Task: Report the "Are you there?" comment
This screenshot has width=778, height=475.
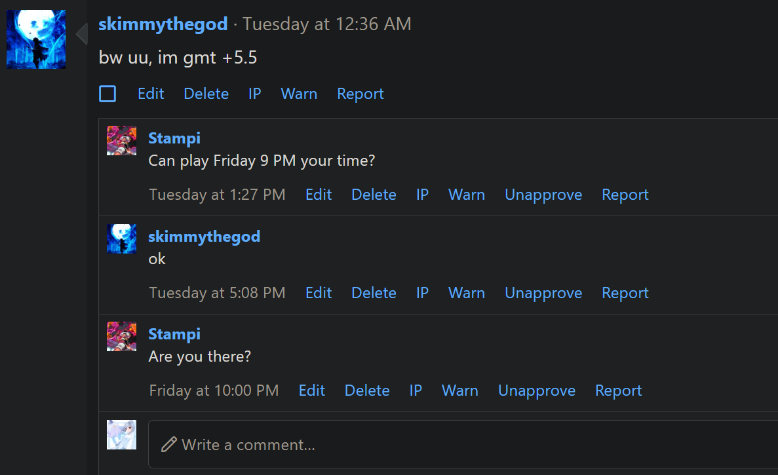Action: 618,390
